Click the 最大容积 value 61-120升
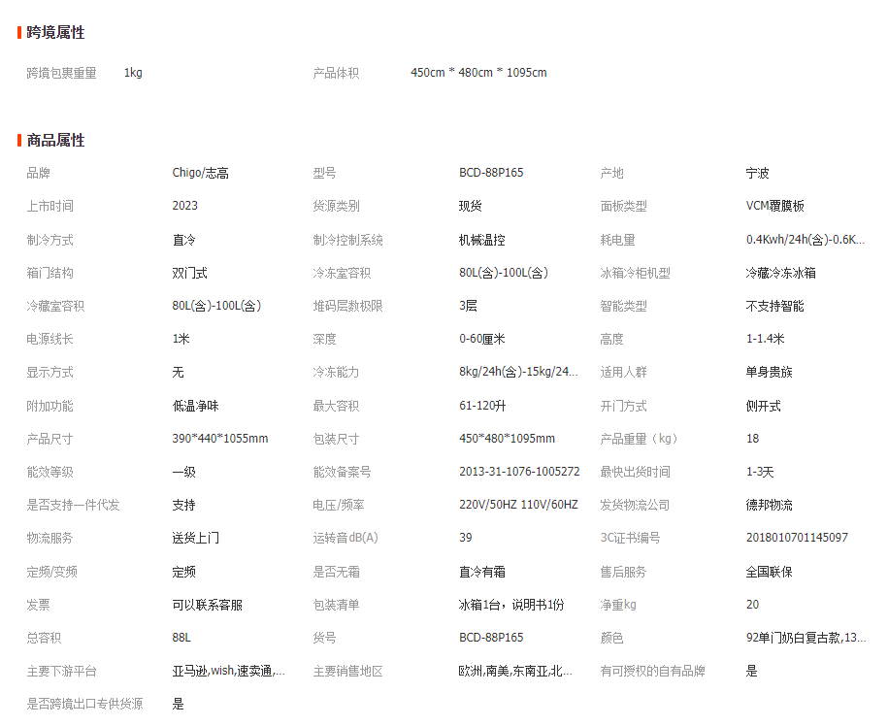 (x=482, y=406)
